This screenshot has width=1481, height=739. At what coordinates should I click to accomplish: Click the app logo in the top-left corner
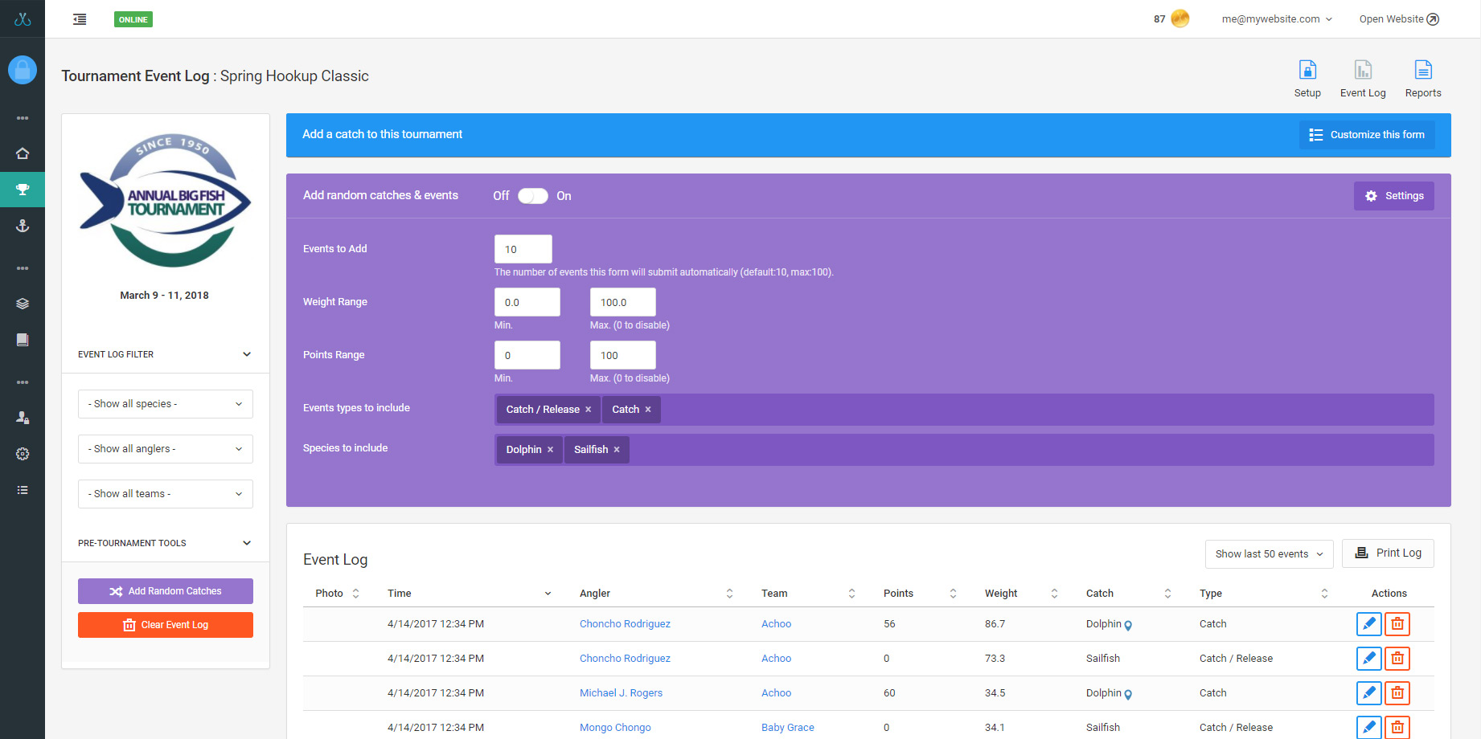click(x=23, y=19)
